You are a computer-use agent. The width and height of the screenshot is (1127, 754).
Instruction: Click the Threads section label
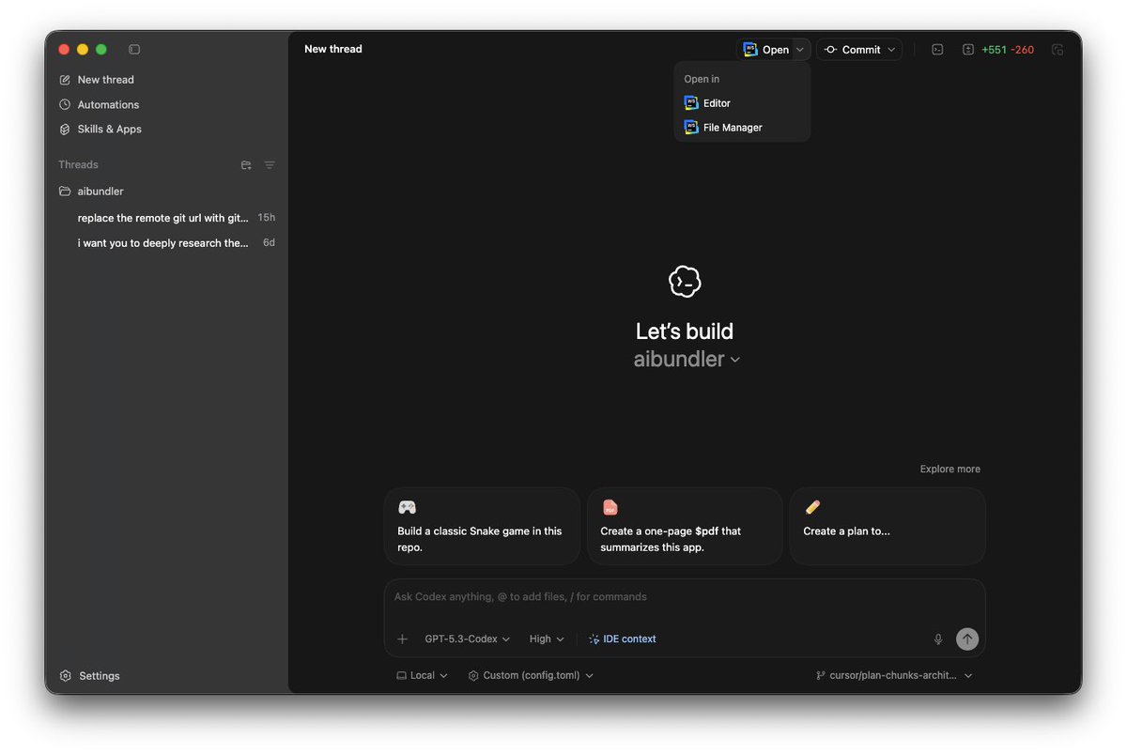tap(78, 165)
